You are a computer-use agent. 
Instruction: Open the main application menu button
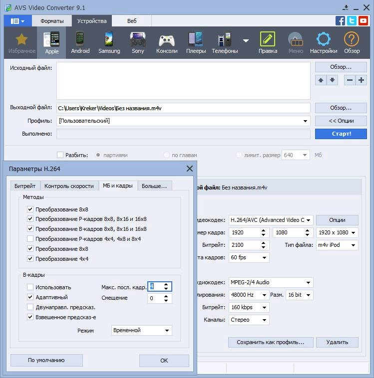(x=17, y=21)
